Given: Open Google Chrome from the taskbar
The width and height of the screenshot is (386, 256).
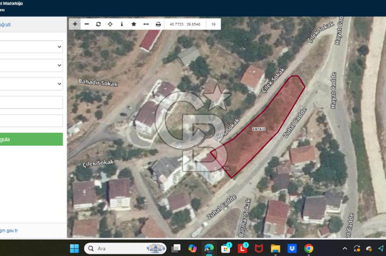Looking at the screenshot, I should coord(308,248).
